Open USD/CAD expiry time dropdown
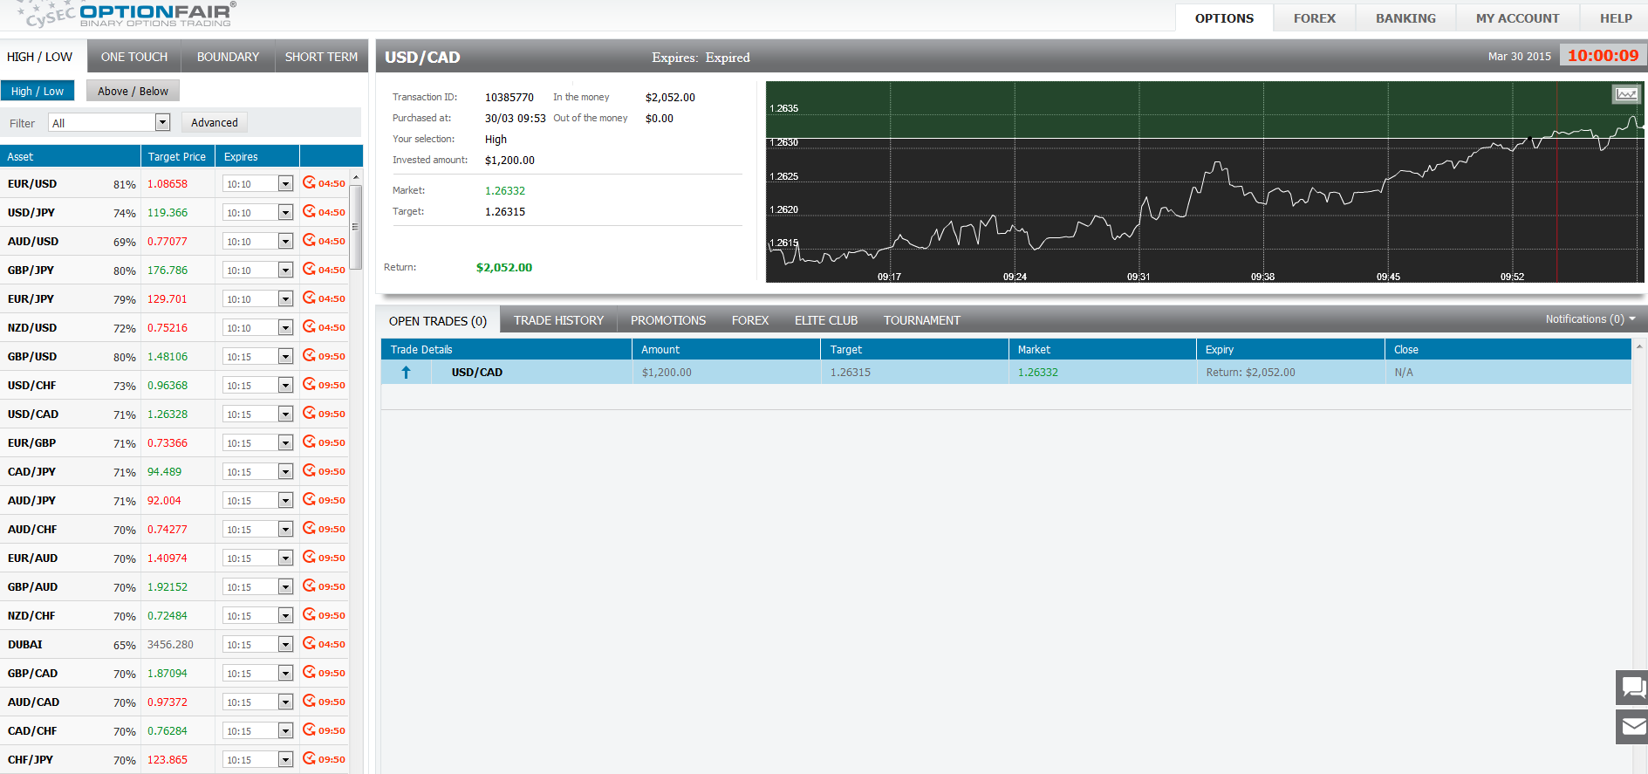Image resolution: width=1648 pixels, height=774 pixels. click(257, 414)
